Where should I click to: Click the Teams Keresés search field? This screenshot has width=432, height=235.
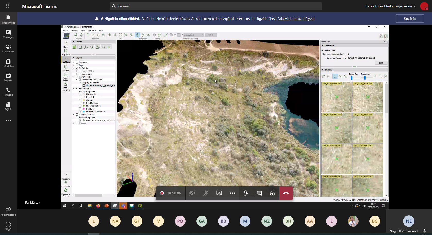216,6
